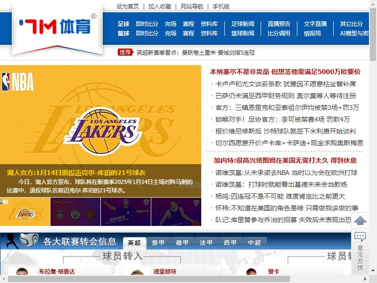Click the large Lakers logo in the banner
Screen dimensions: 377x283
[102, 131]
